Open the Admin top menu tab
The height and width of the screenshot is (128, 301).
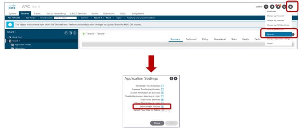pos(95,13)
